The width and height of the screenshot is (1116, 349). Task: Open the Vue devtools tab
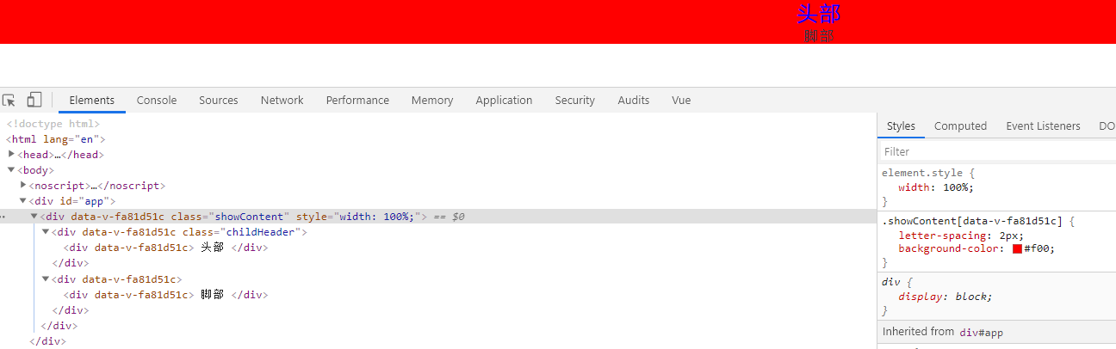tap(681, 101)
